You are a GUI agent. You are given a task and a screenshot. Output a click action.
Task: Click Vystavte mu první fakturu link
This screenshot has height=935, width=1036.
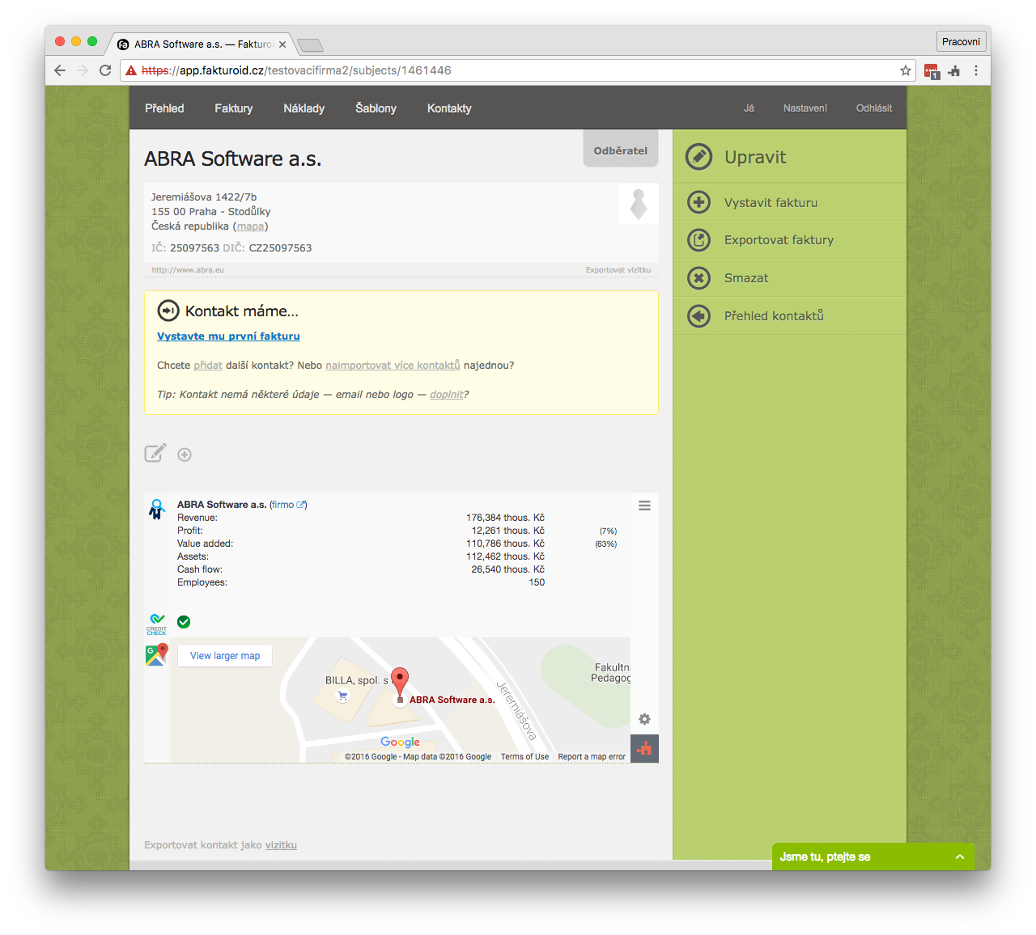click(x=228, y=336)
